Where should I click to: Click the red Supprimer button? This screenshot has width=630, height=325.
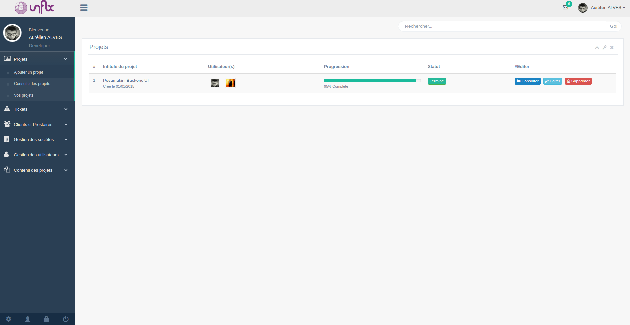578,81
